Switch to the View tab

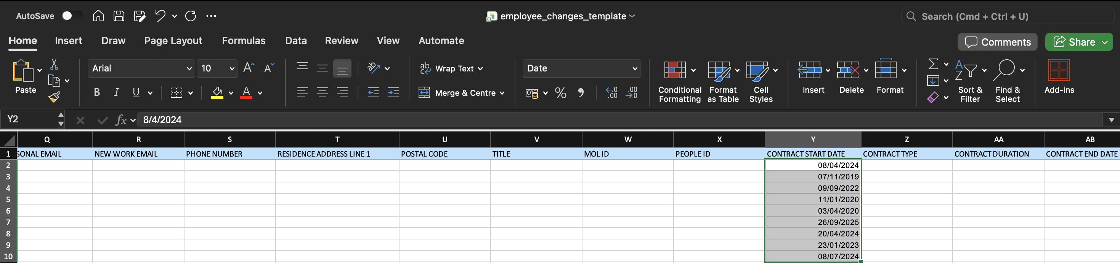[x=388, y=41]
